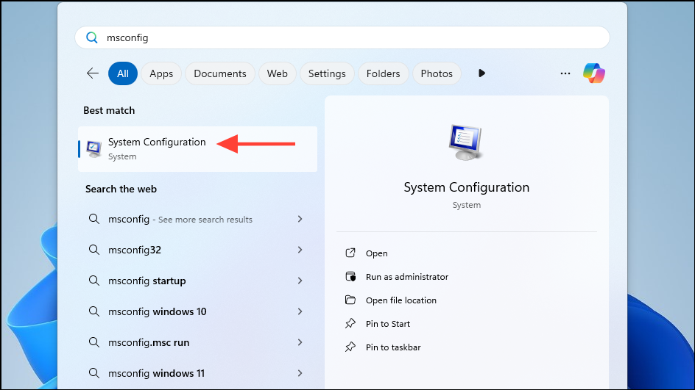695x390 pixels.
Task: Expand the msconfig32 suggestion chevron
Action: 300,250
